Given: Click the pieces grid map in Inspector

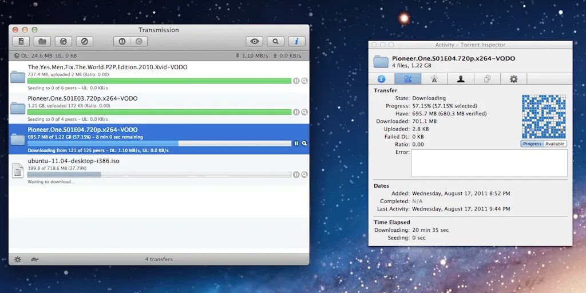Looking at the screenshot, I should [x=544, y=117].
